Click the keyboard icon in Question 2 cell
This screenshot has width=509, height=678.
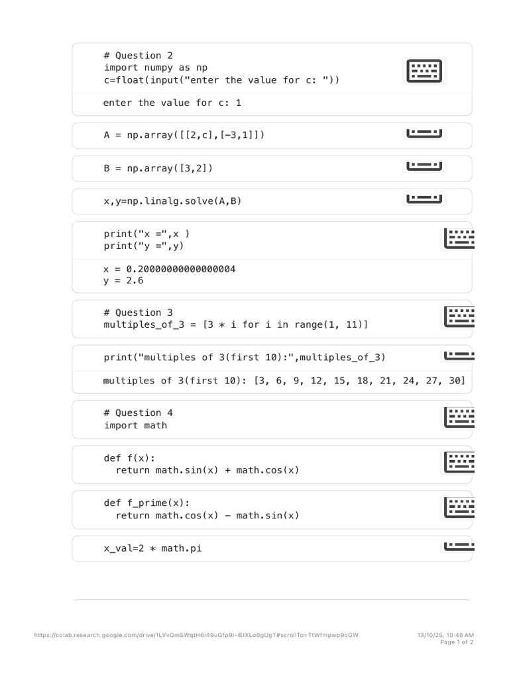[x=424, y=71]
